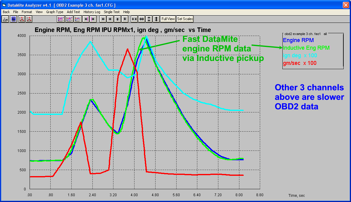Image resolution: width=351 pixels, height=202 pixels.
Task: Shrink graph vertically icon
Action: click(149, 19)
